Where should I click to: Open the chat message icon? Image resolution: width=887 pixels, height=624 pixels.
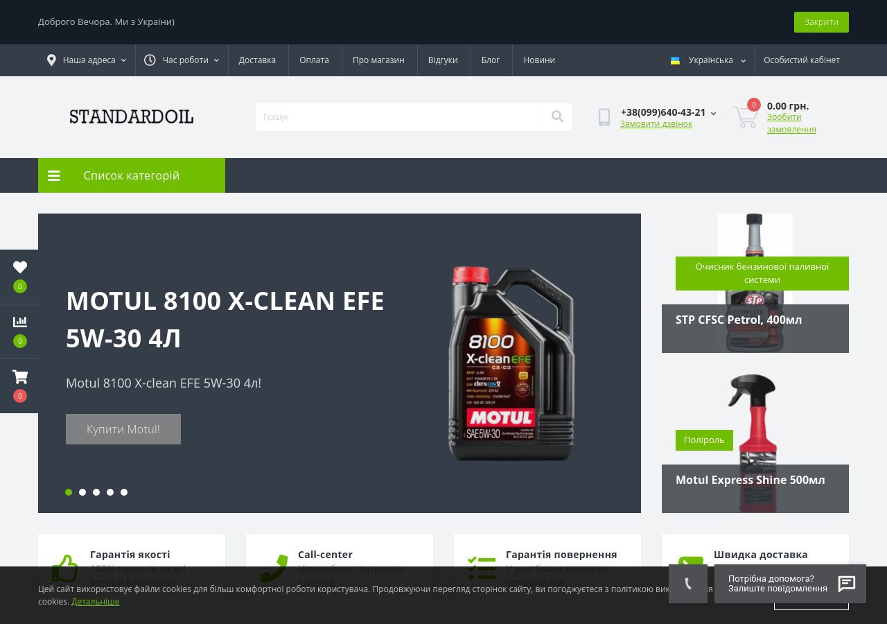tap(847, 584)
